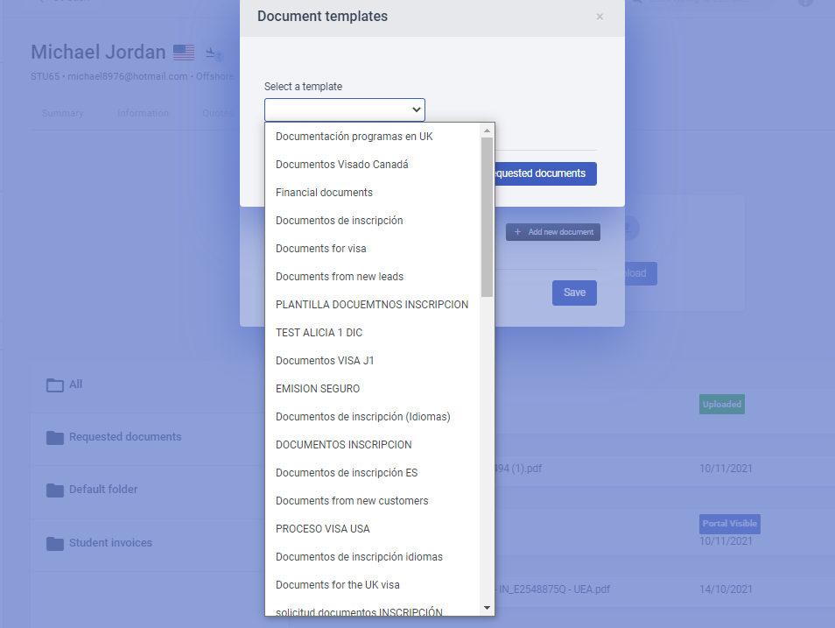
Task: Click the Uploaded status badge
Action: [722, 404]
